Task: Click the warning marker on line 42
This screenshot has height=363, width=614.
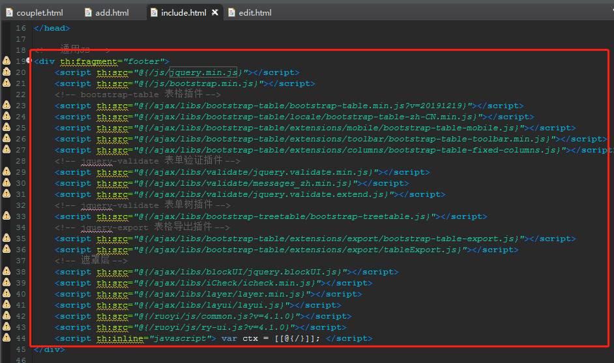Action: pos(7,315)
